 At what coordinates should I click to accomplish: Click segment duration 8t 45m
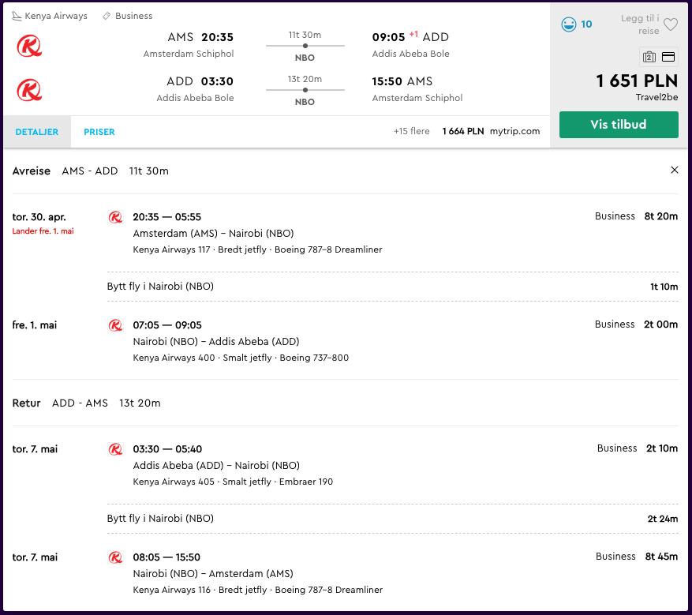tap(661, 557)
